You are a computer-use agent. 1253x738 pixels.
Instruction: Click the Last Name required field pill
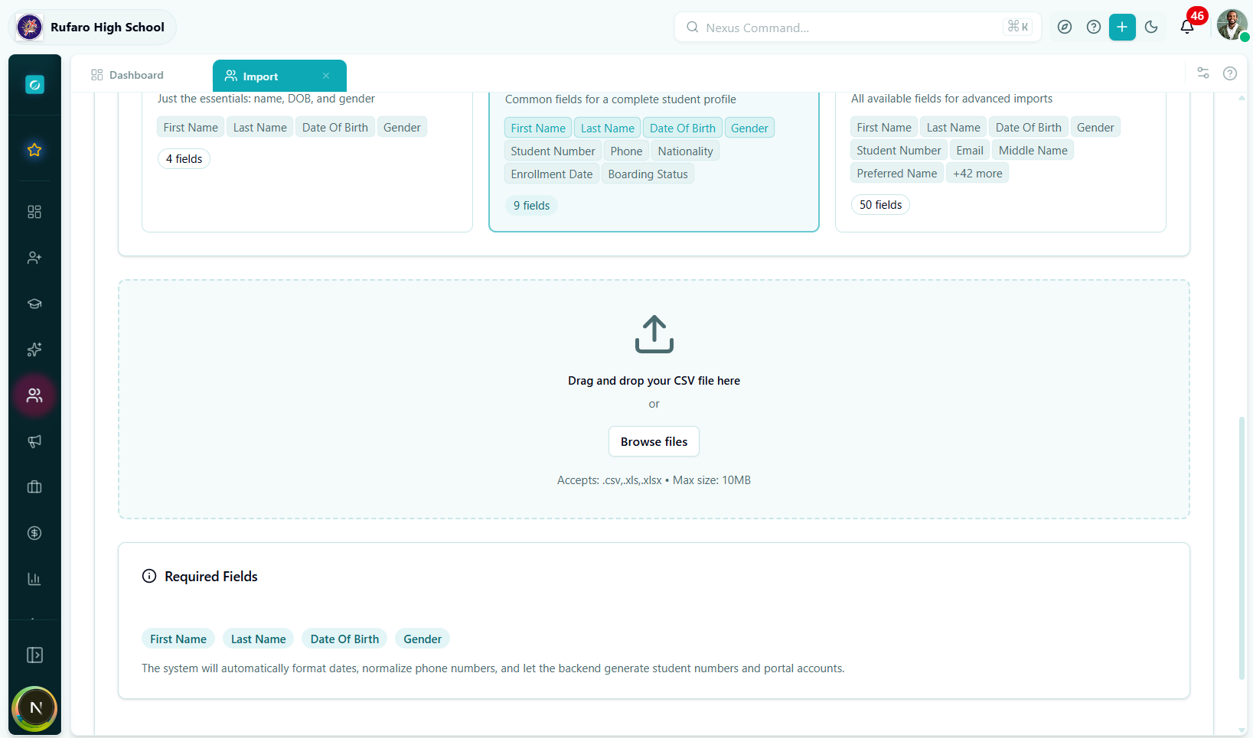(x=258, y=639)
